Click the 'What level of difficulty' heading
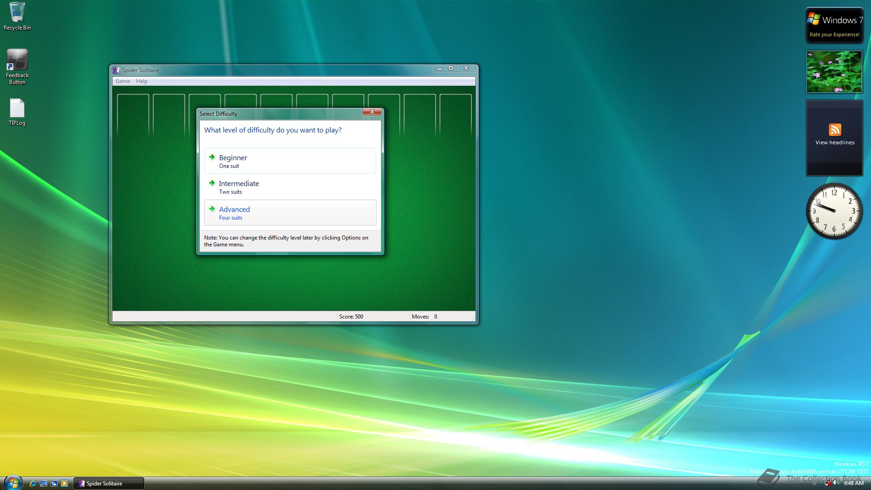Screen dimensions: 871x490 tap(273, 130)
